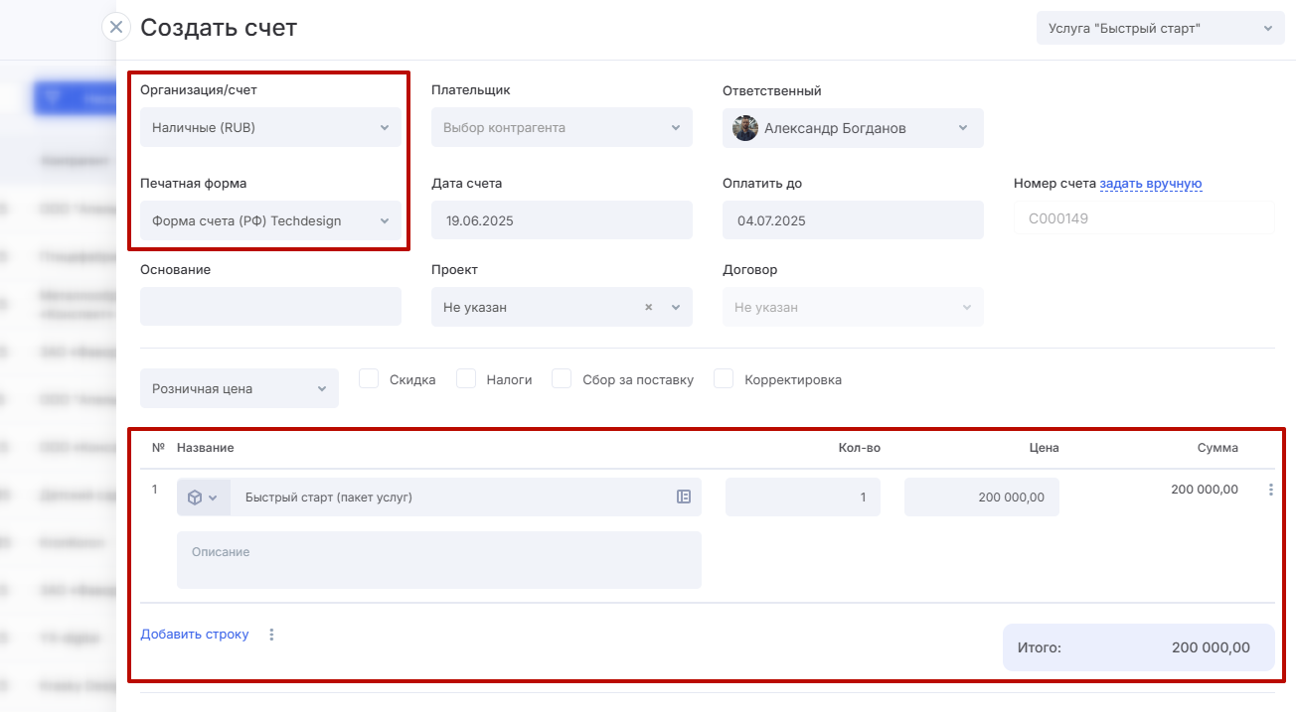Open the Розничная цена price type dropdown
This screenshot has width=1296, height=712.
click(x=239, y=389)
